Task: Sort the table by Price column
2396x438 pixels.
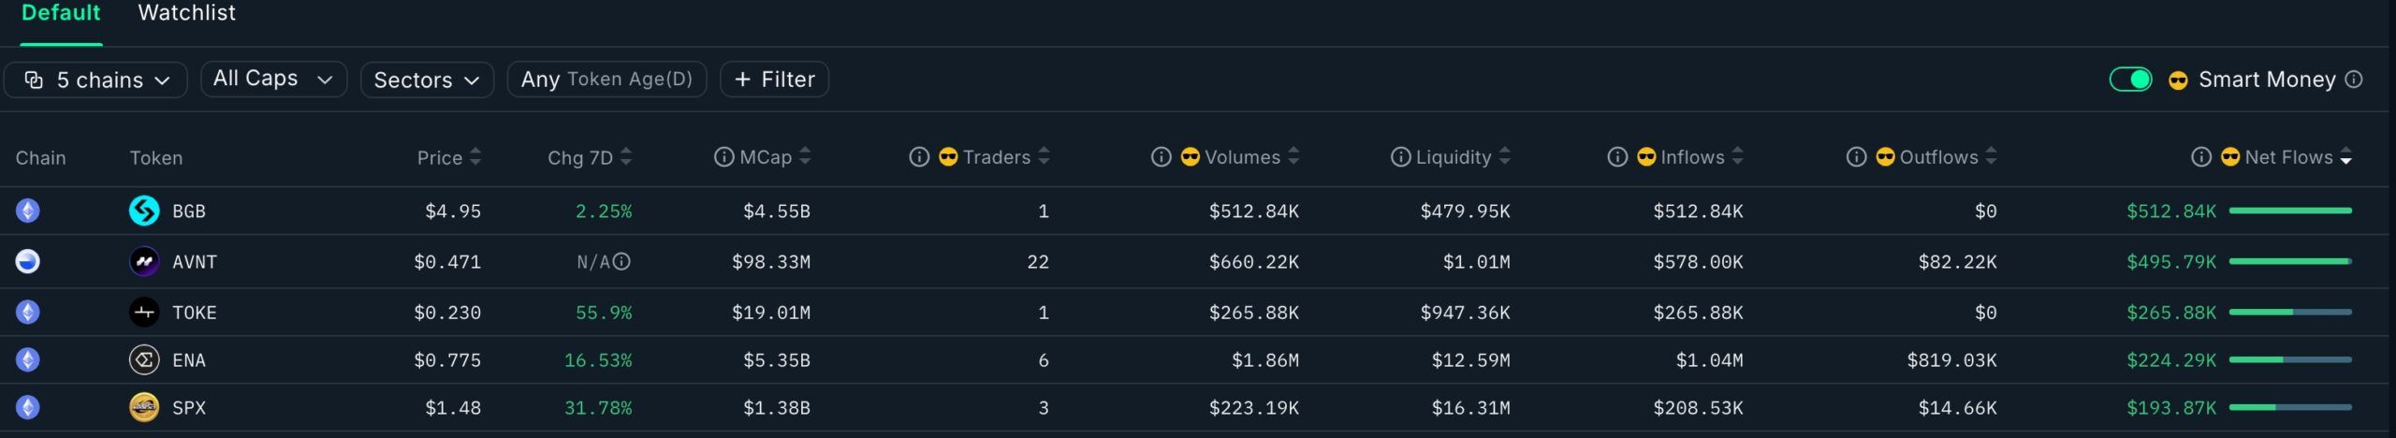Action: pyautogui.click(x=449, y=157)
